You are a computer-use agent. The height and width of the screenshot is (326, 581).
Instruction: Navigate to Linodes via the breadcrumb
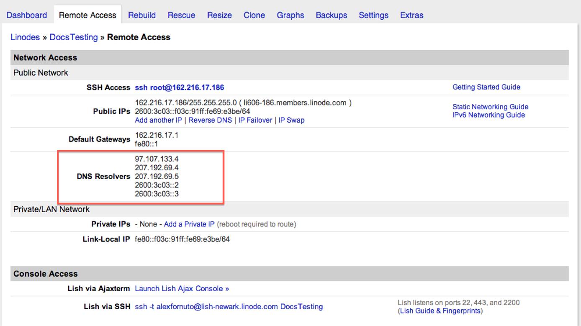[26, 37]
